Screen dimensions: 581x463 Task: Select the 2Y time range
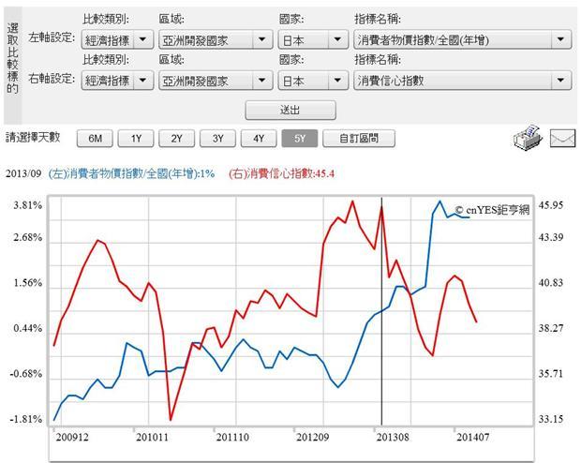[177, 139]
